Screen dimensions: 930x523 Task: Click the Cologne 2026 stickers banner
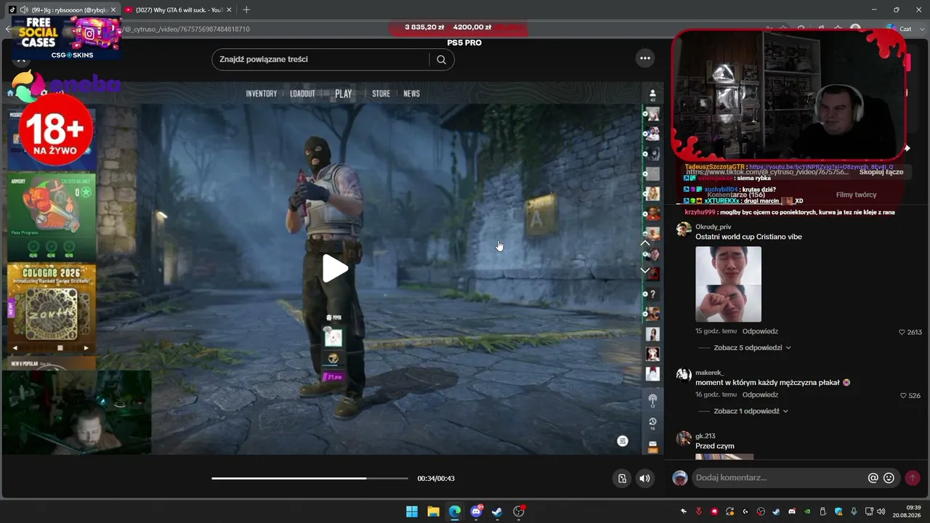point(51,309)
